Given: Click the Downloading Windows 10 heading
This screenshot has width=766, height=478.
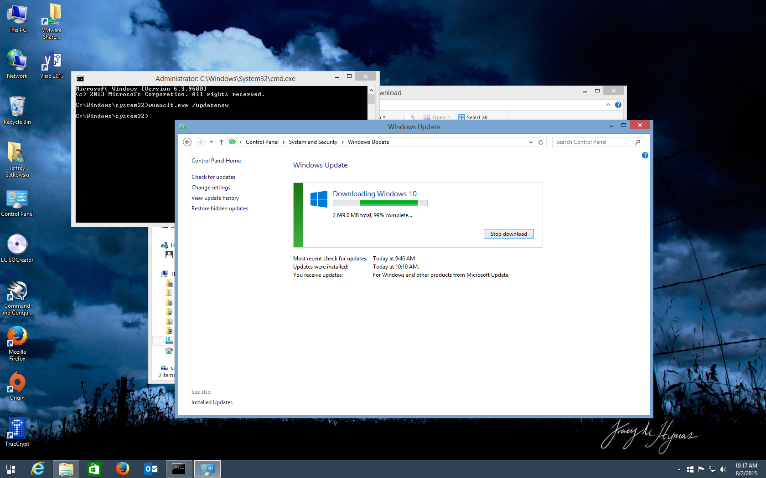Looking at the screenshot, I should pyautogui.click(x=375, y=193).
